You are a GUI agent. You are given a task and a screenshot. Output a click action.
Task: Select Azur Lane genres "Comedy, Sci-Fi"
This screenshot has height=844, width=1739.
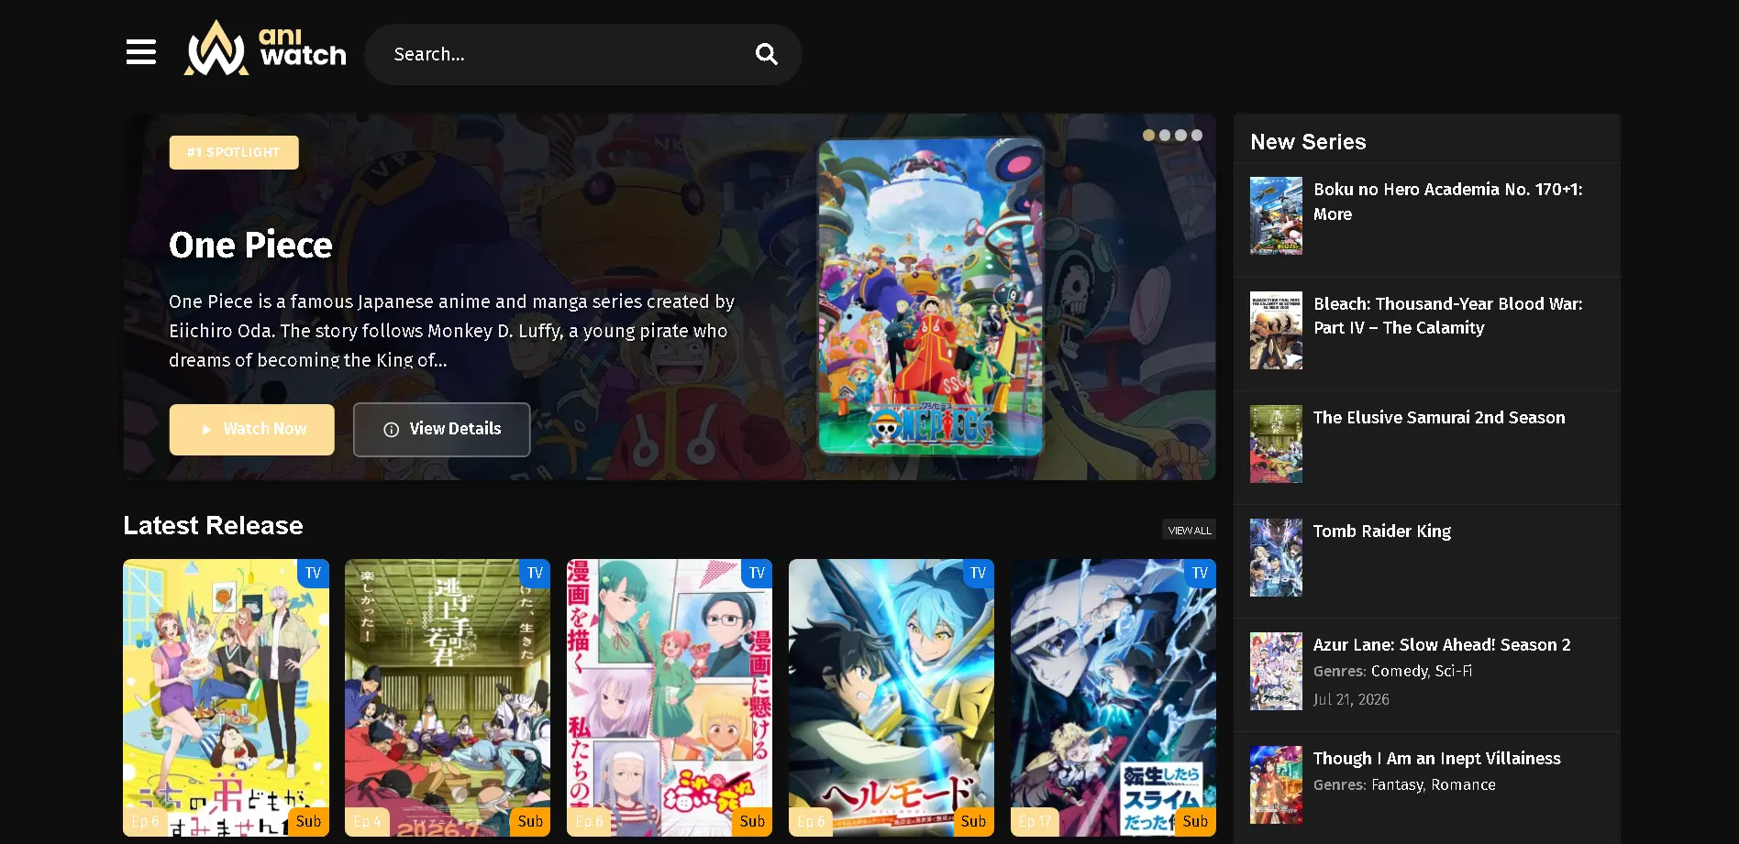click(1422, 671)
